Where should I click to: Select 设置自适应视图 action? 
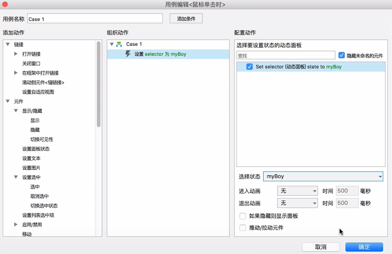tap(38, 92)
